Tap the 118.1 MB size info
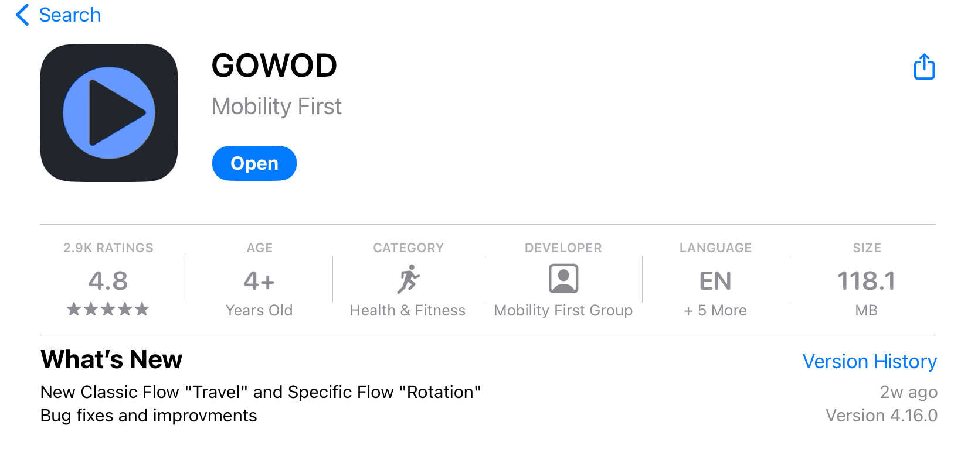 tap(866, 282)
